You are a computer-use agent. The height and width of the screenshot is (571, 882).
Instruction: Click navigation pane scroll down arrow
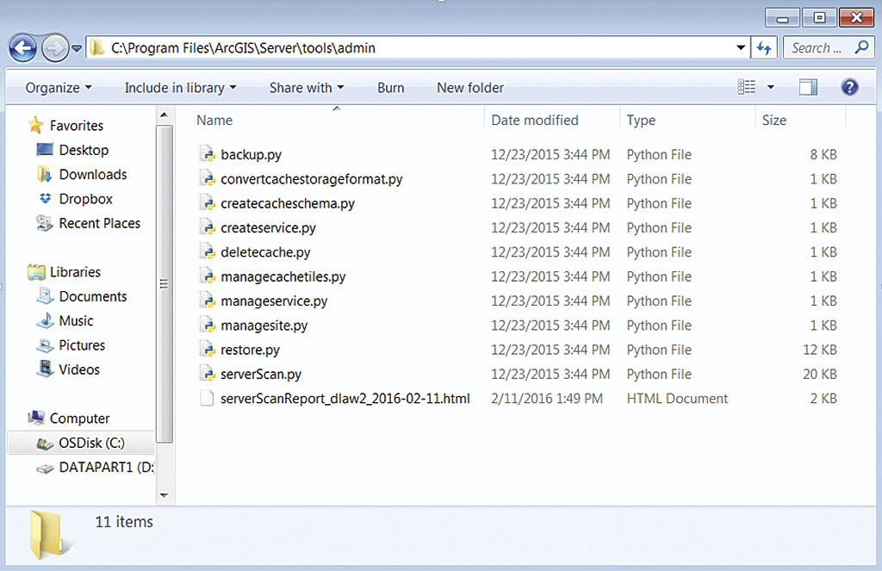pyautogui.click(x=165, y=495)
